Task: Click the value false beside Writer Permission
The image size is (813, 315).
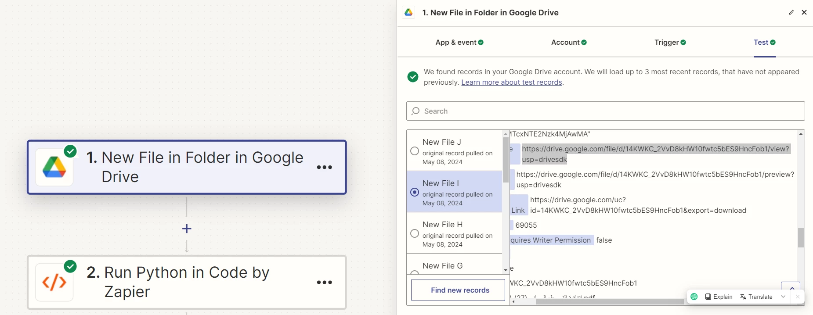Action: coord(604,240)
